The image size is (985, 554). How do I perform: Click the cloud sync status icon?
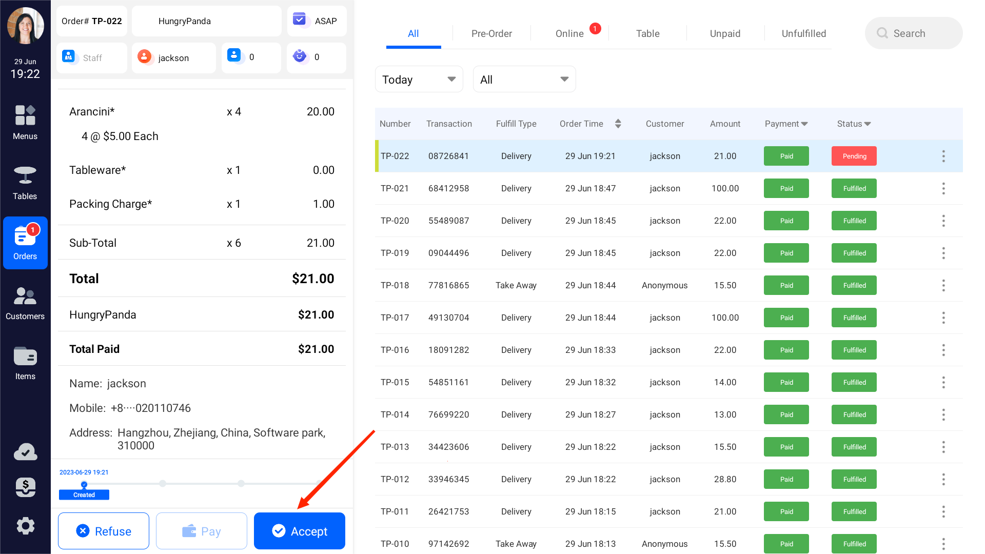click(x=25, y=452)
